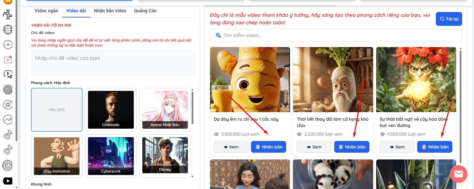Click Nhân bản for the ginger video
This screenshot has width=474, height=189.
pos(268,147)
